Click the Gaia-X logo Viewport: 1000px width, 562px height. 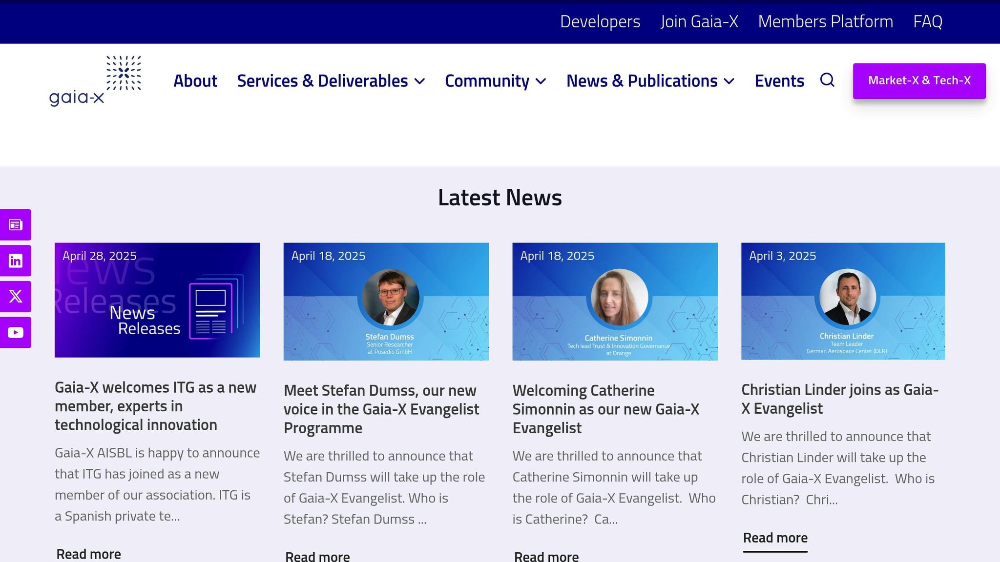click(x=95, y=80)
